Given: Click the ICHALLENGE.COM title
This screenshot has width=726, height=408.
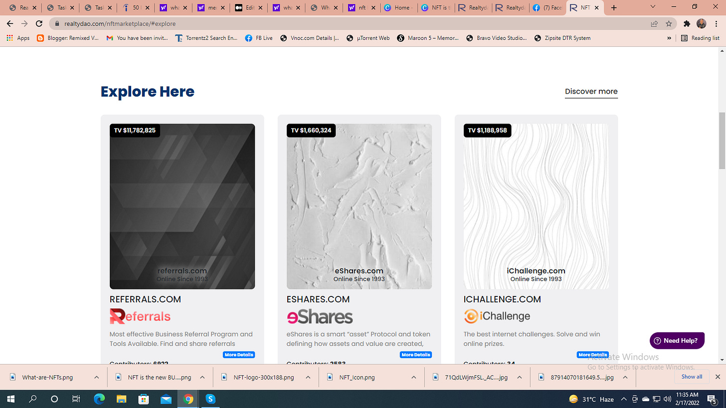Looking at the screenshot, I should point(502,299).
